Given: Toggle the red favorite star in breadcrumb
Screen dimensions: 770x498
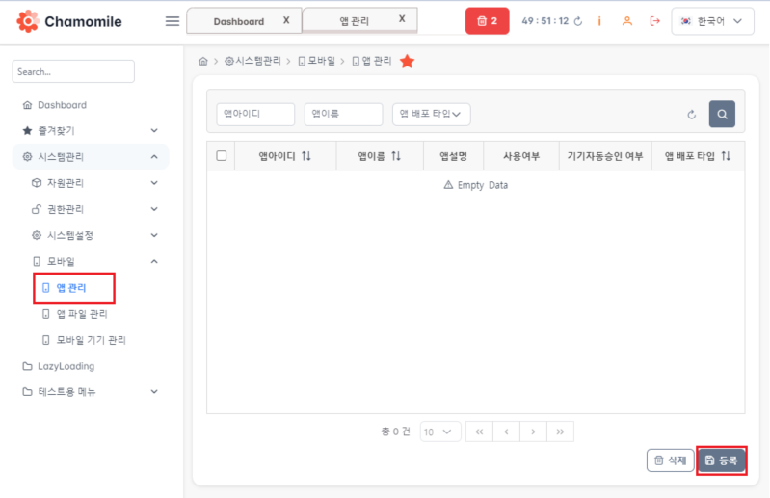Looking at the screenshot, I should (x=407, y=62).
